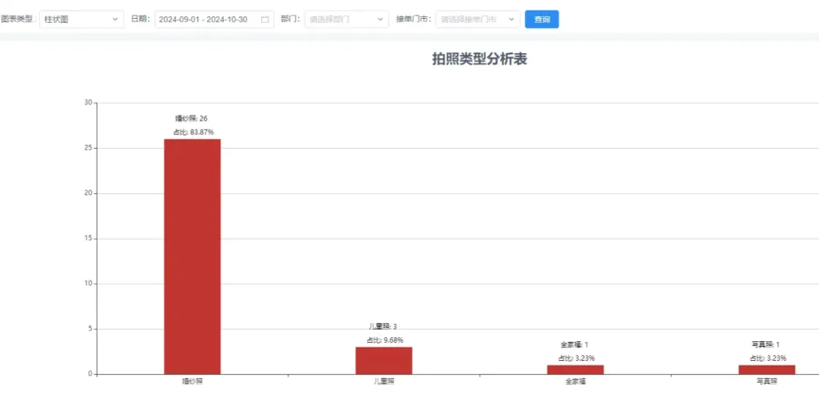
Task: Expand the 部门 department dropdown
Action: point(346,19)
